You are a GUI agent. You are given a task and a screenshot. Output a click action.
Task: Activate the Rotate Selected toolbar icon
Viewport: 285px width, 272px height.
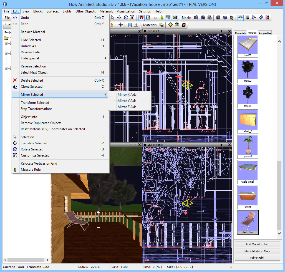tap(126, 17)
